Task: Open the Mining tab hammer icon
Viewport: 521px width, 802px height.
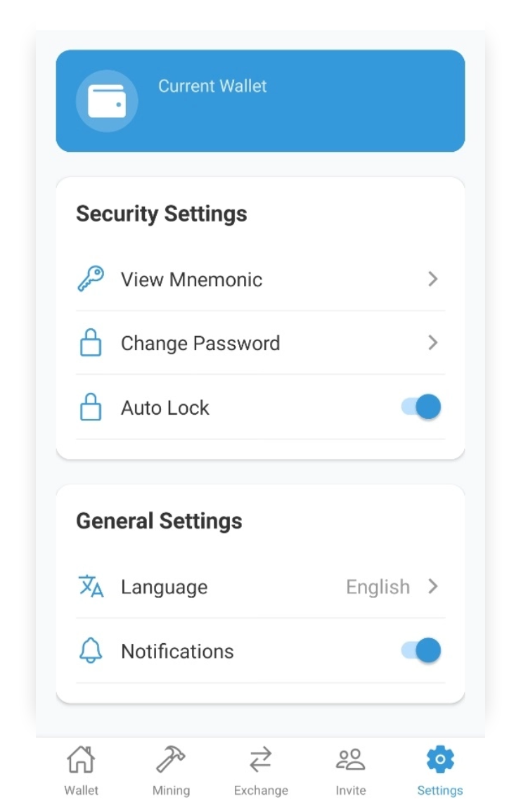Action: point(170,759)
